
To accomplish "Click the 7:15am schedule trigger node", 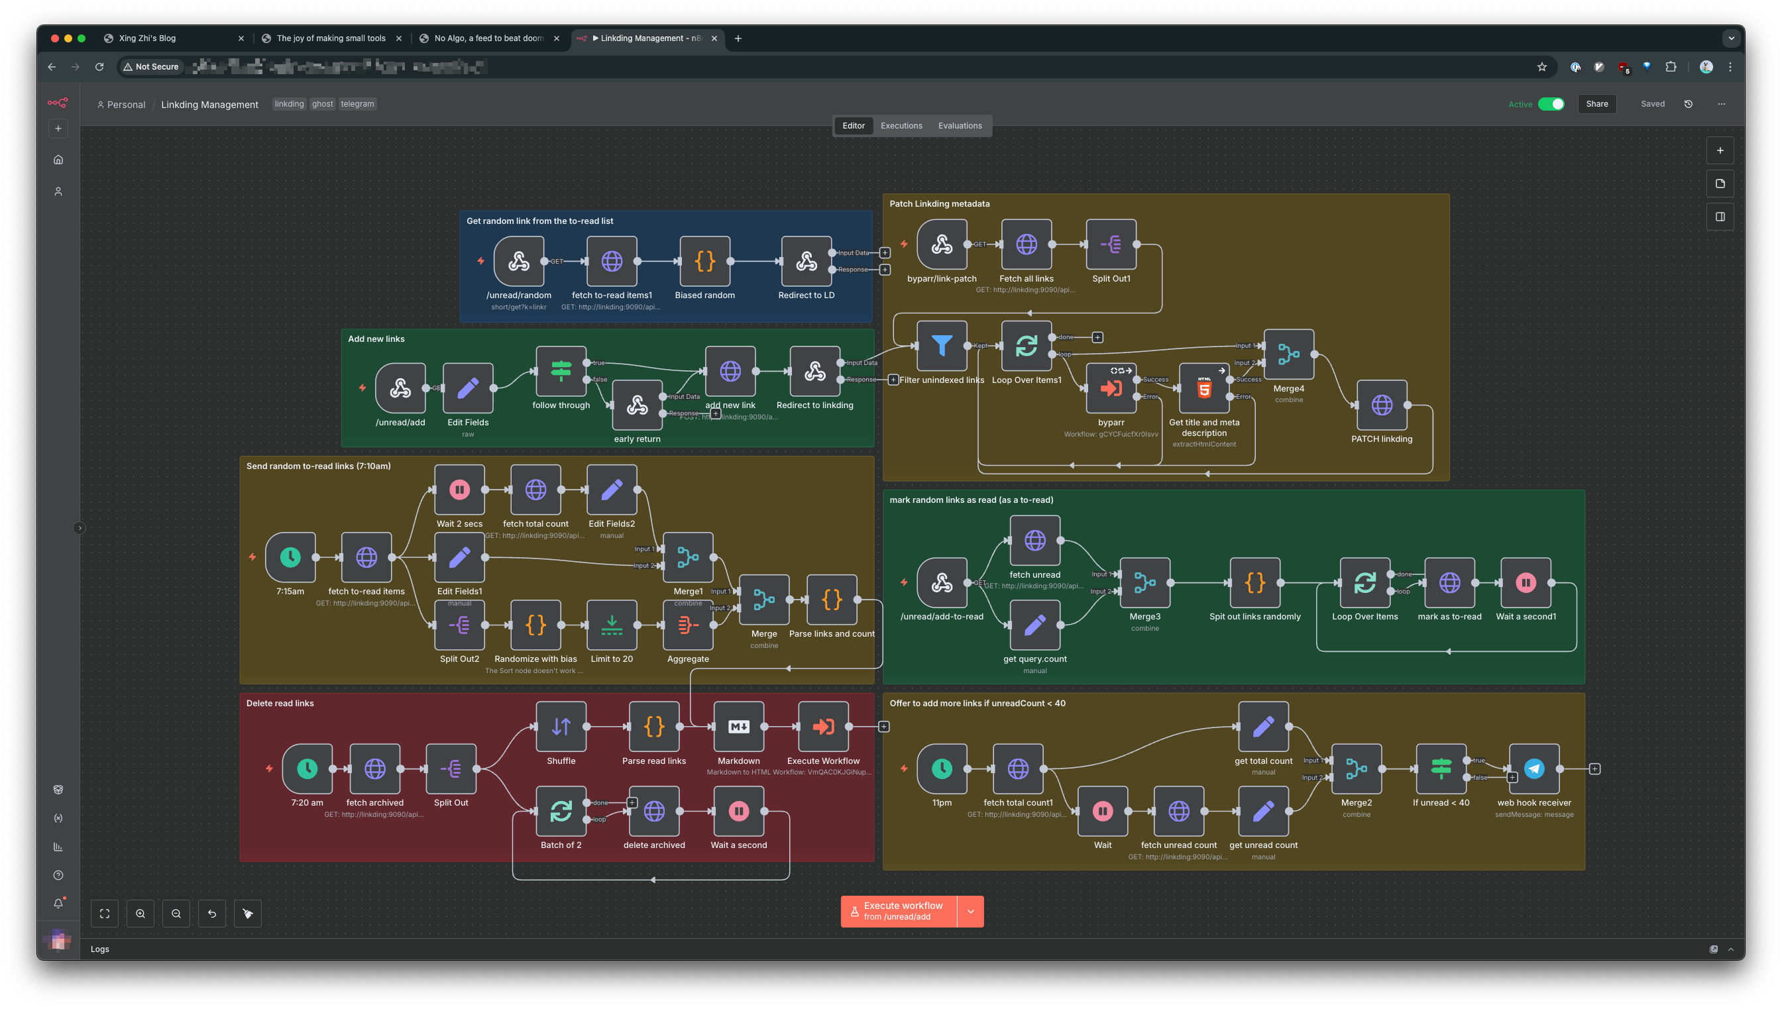I will pos(290,557).
